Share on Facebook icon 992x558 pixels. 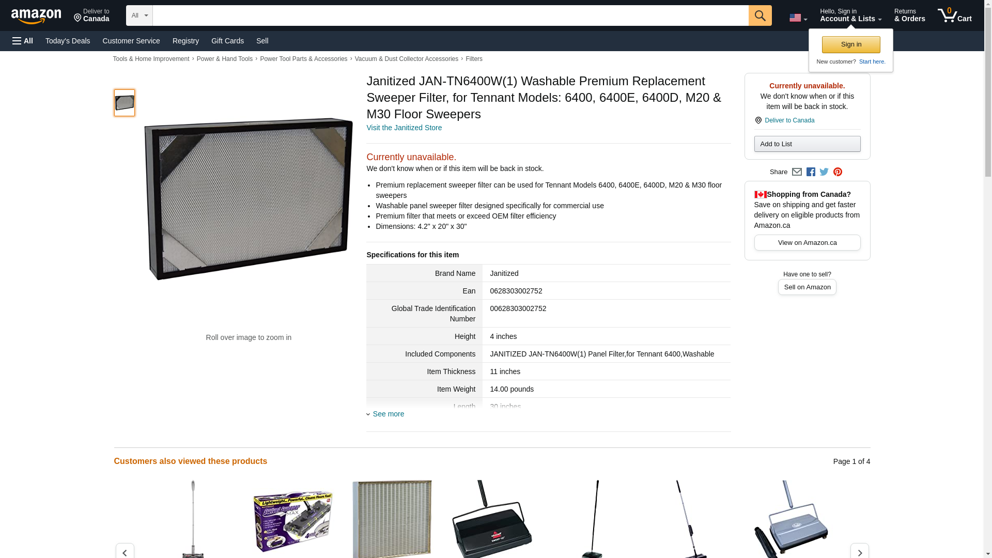pos(811,172)
